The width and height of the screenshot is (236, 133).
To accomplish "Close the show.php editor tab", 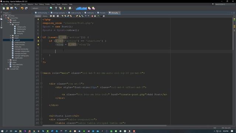I will tap(119, 13).
